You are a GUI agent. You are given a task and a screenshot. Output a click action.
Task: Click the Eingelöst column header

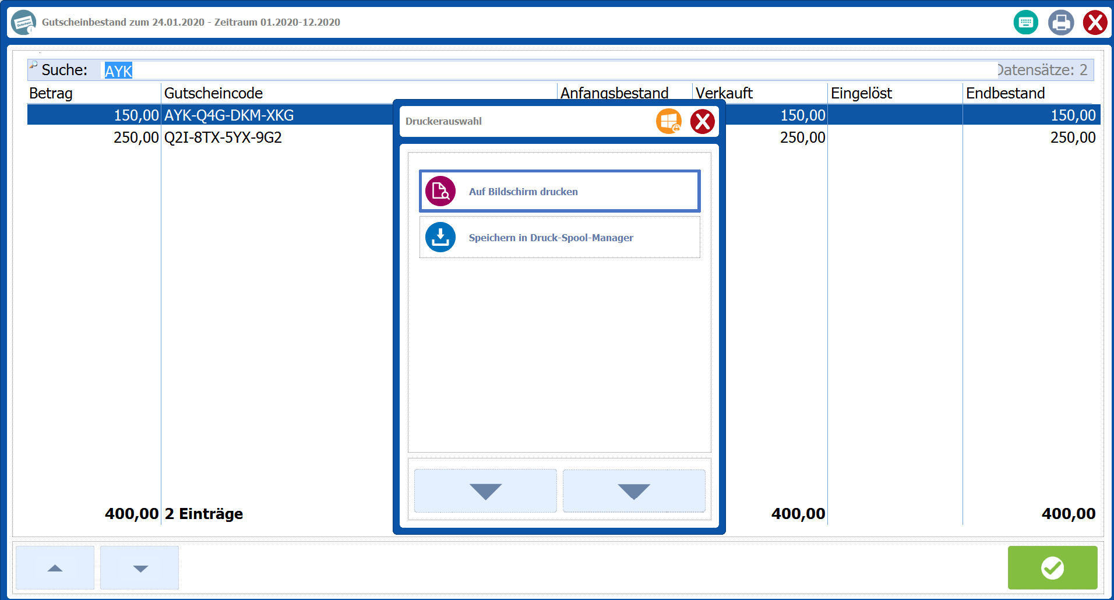click(x=861, y=93)
